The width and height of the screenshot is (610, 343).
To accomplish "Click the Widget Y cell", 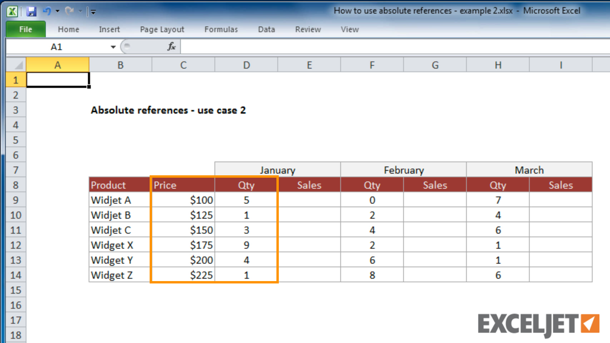I will coord(121,260).
